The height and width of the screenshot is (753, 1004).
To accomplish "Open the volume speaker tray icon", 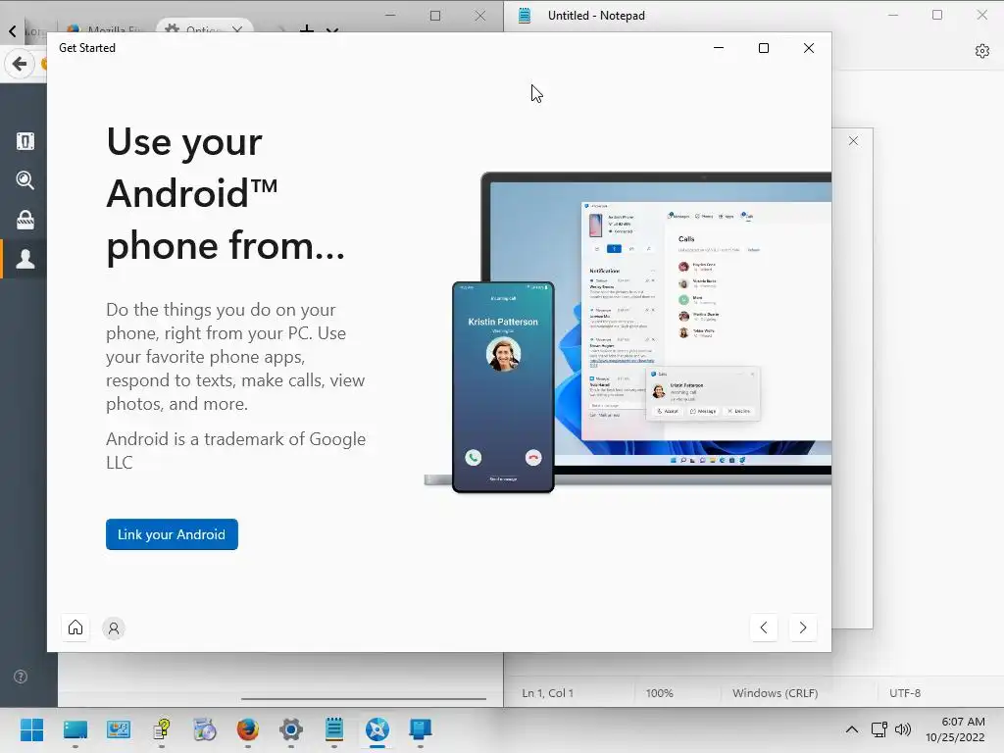I will (903, 729).
